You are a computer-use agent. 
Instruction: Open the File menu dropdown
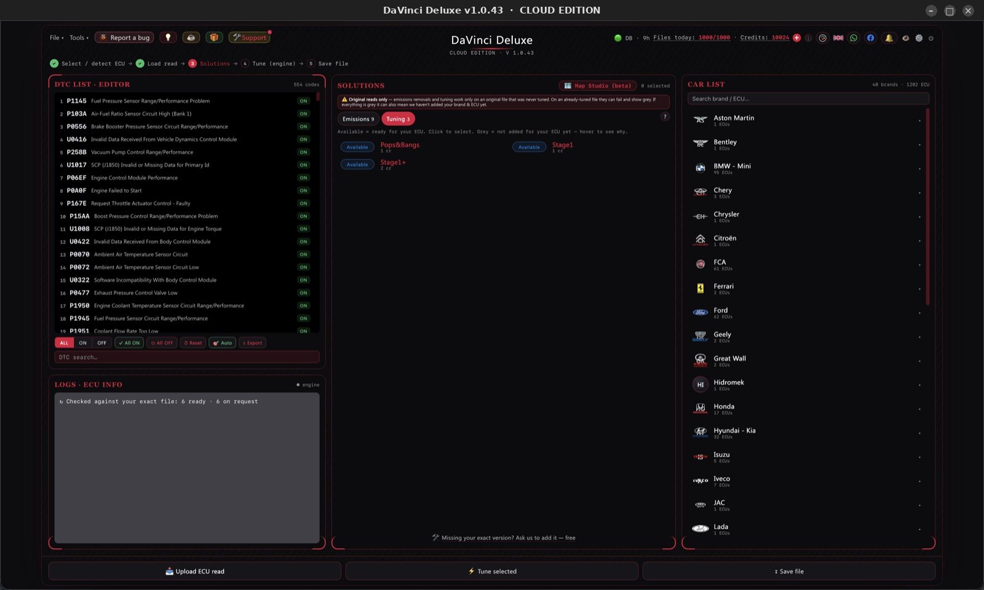[x=57, y=37]
